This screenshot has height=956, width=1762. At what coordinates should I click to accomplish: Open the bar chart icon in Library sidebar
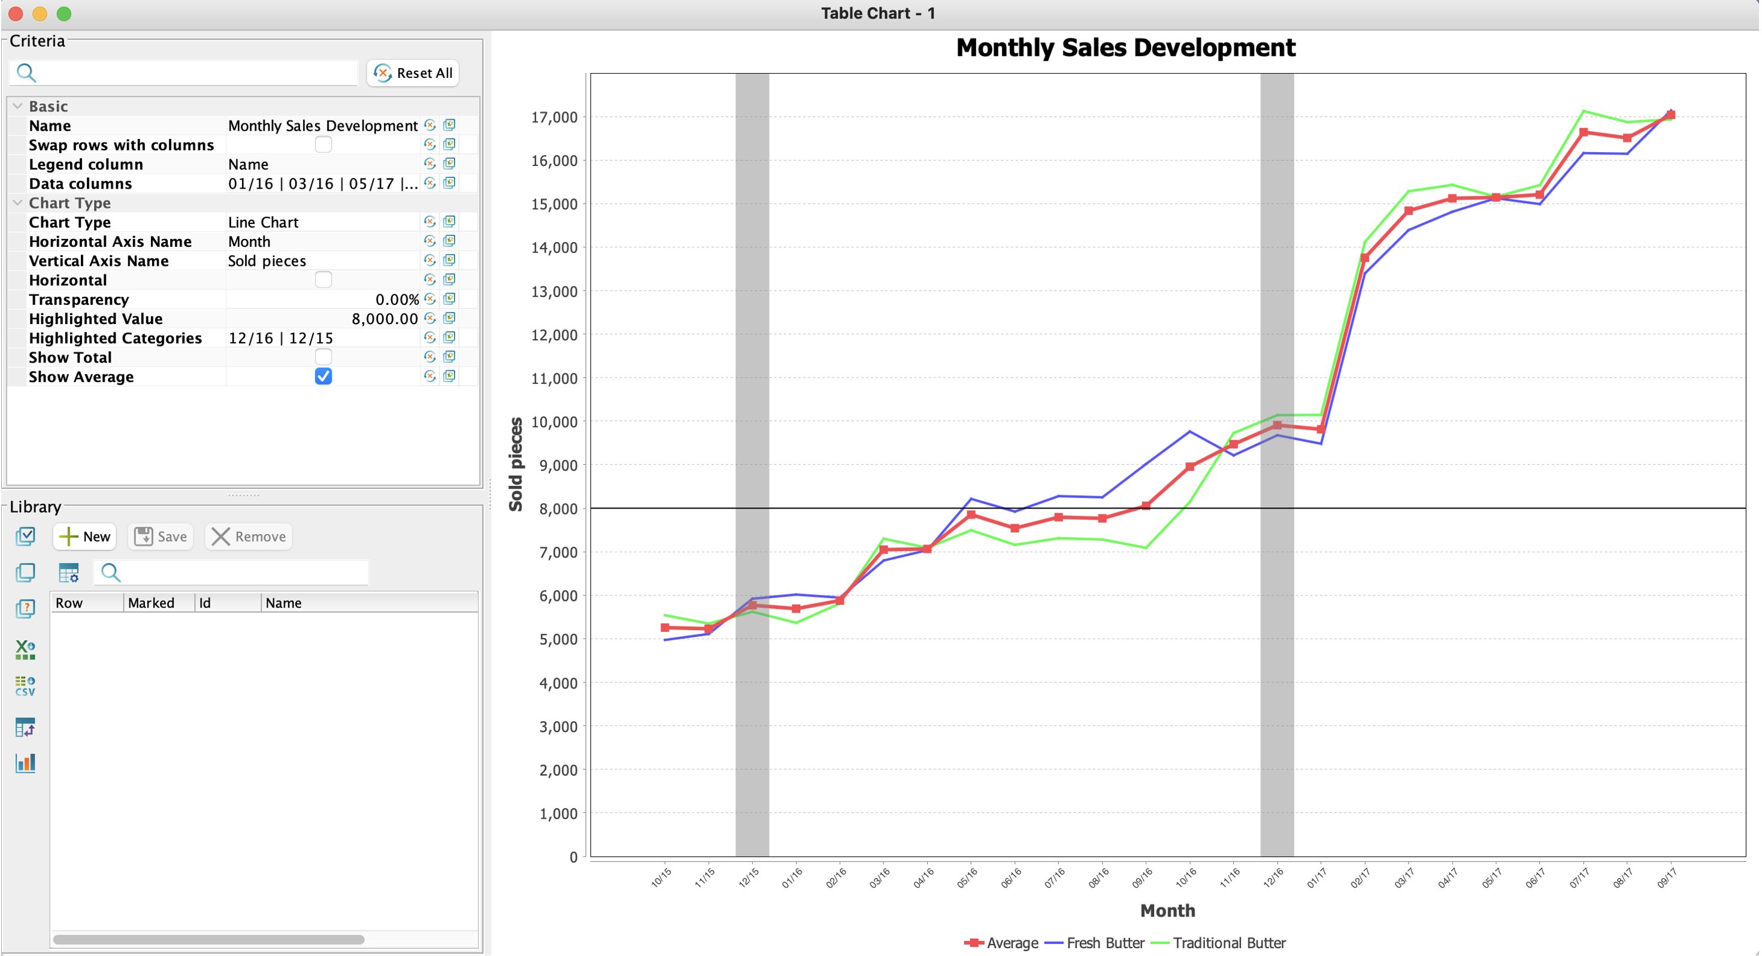click(x=25, y=763)
